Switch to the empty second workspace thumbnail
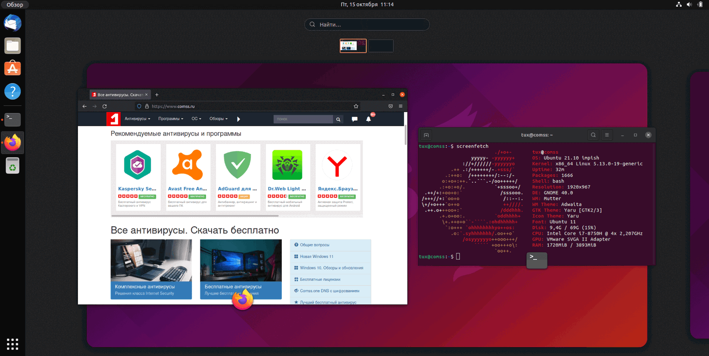The image size is (709, 356). pyautogui.click(x=381, y=46)
